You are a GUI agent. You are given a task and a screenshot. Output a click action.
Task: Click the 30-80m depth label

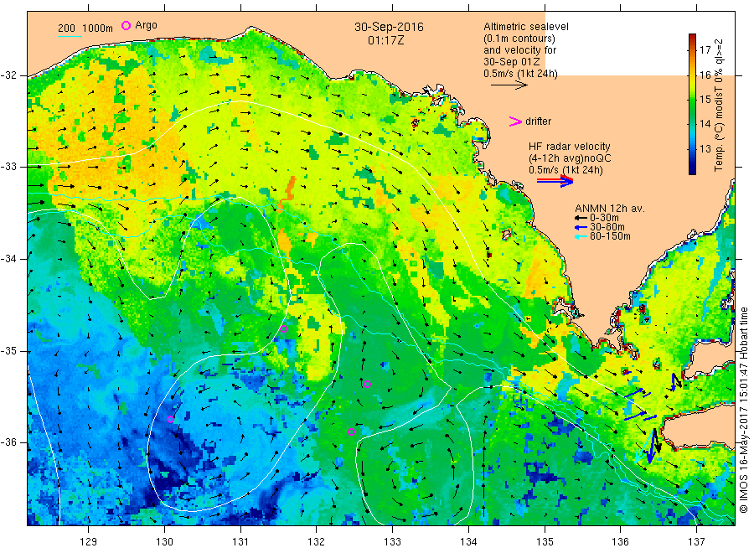tap(607, 227)
